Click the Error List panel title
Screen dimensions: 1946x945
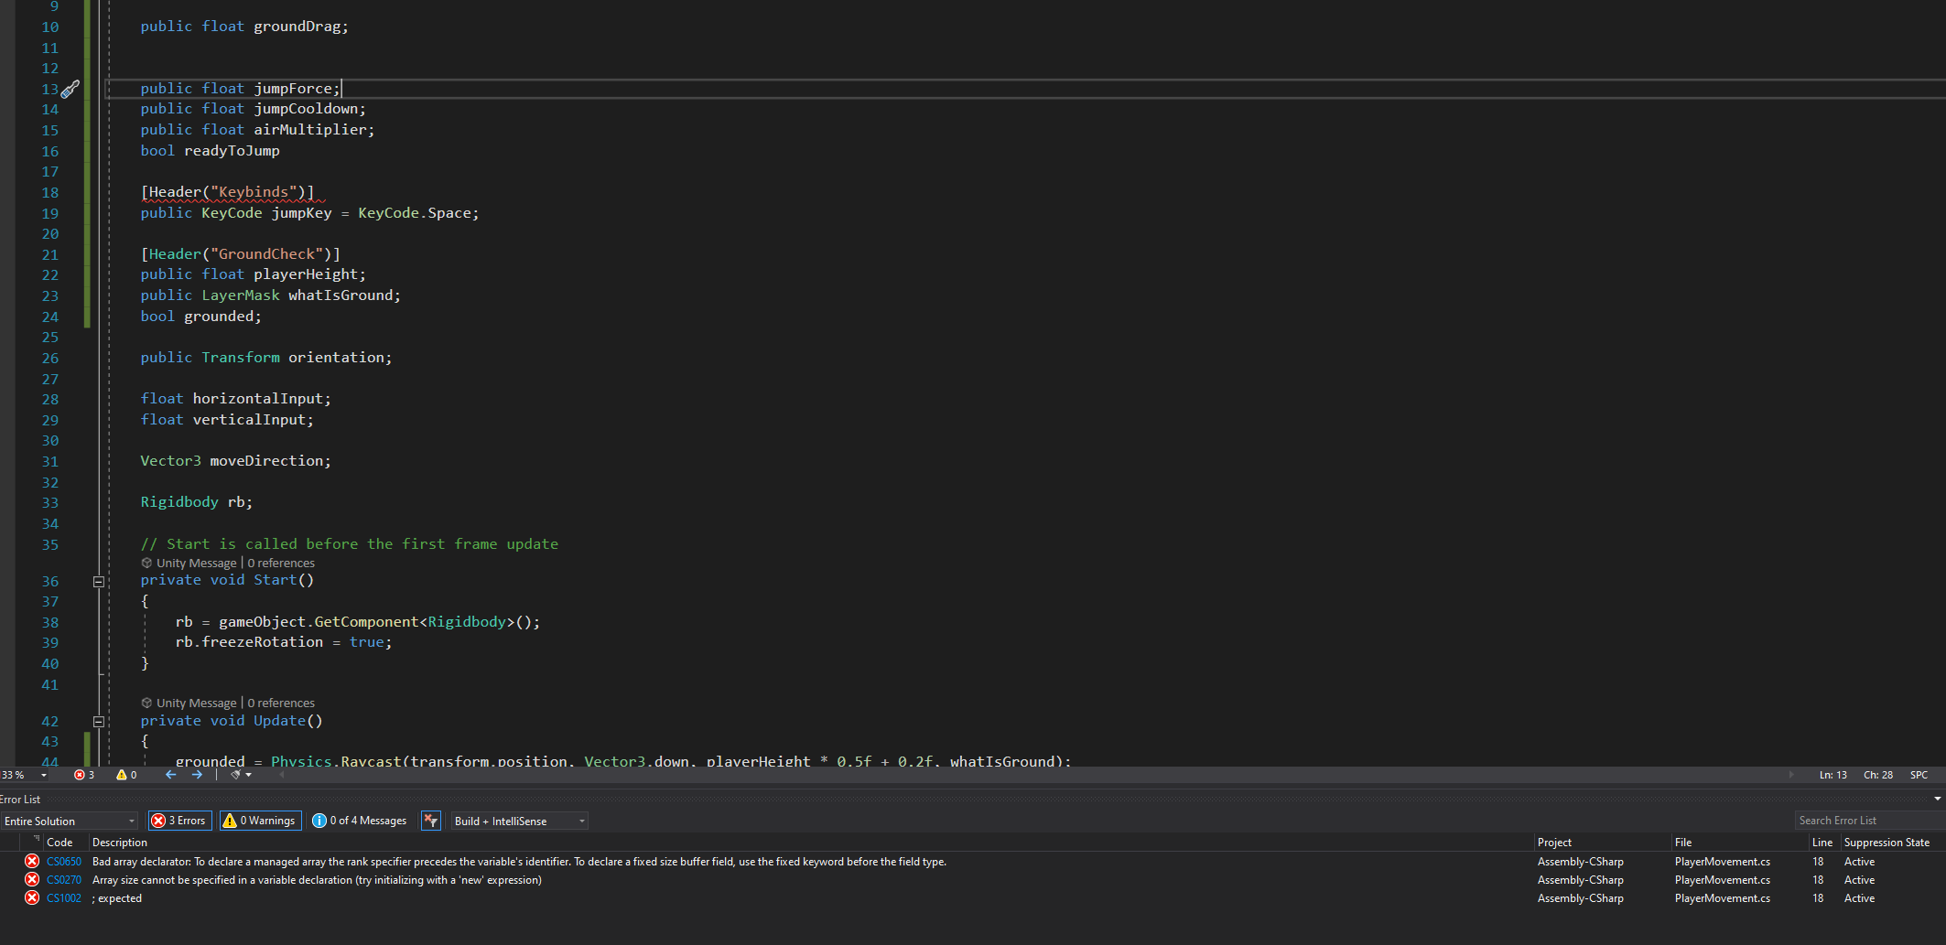tap(20, 799)
